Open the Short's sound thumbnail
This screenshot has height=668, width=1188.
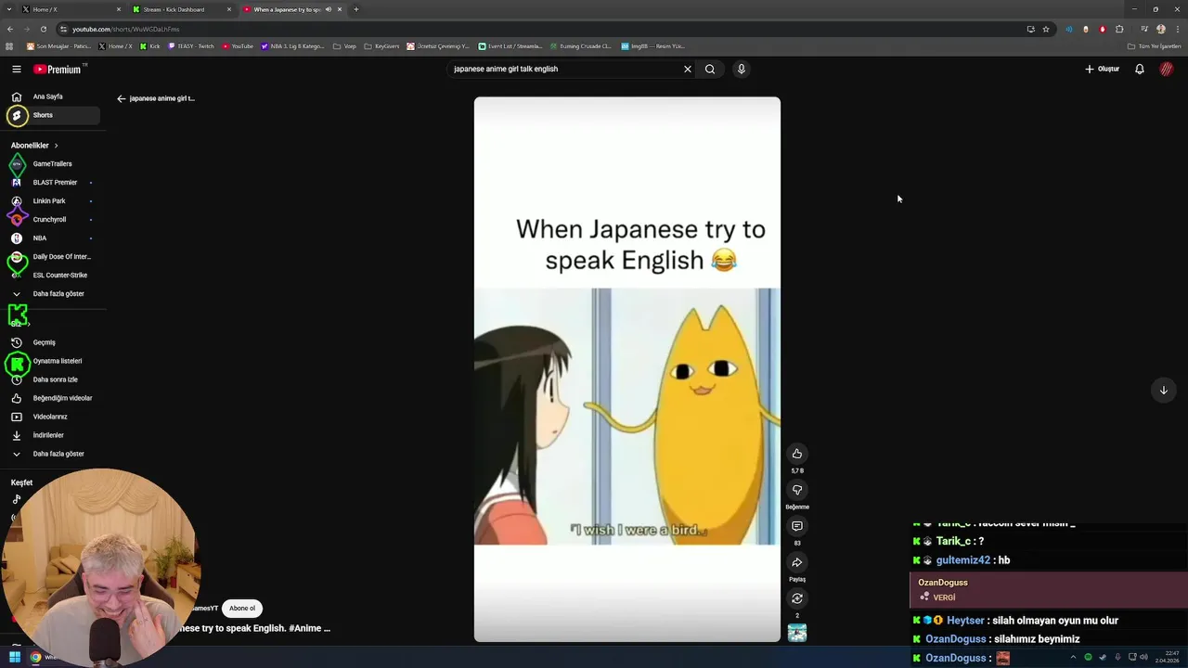796,633
